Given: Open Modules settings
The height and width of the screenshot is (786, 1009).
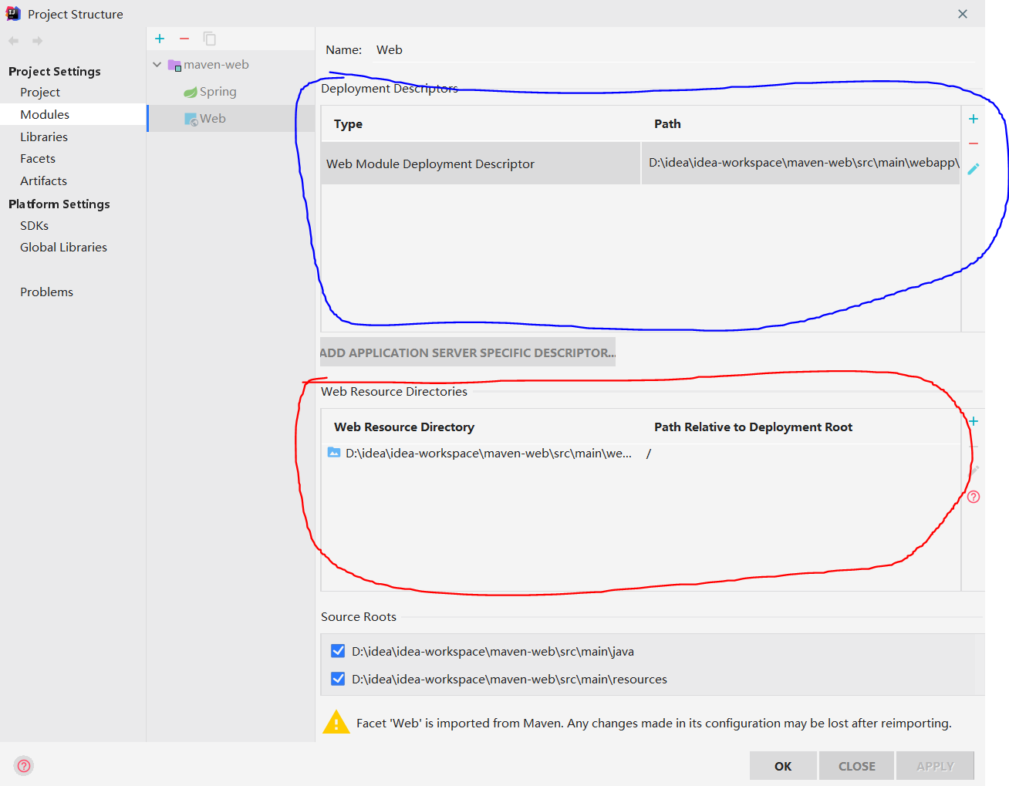Looking at the screenshot, I should pos(45,114).
